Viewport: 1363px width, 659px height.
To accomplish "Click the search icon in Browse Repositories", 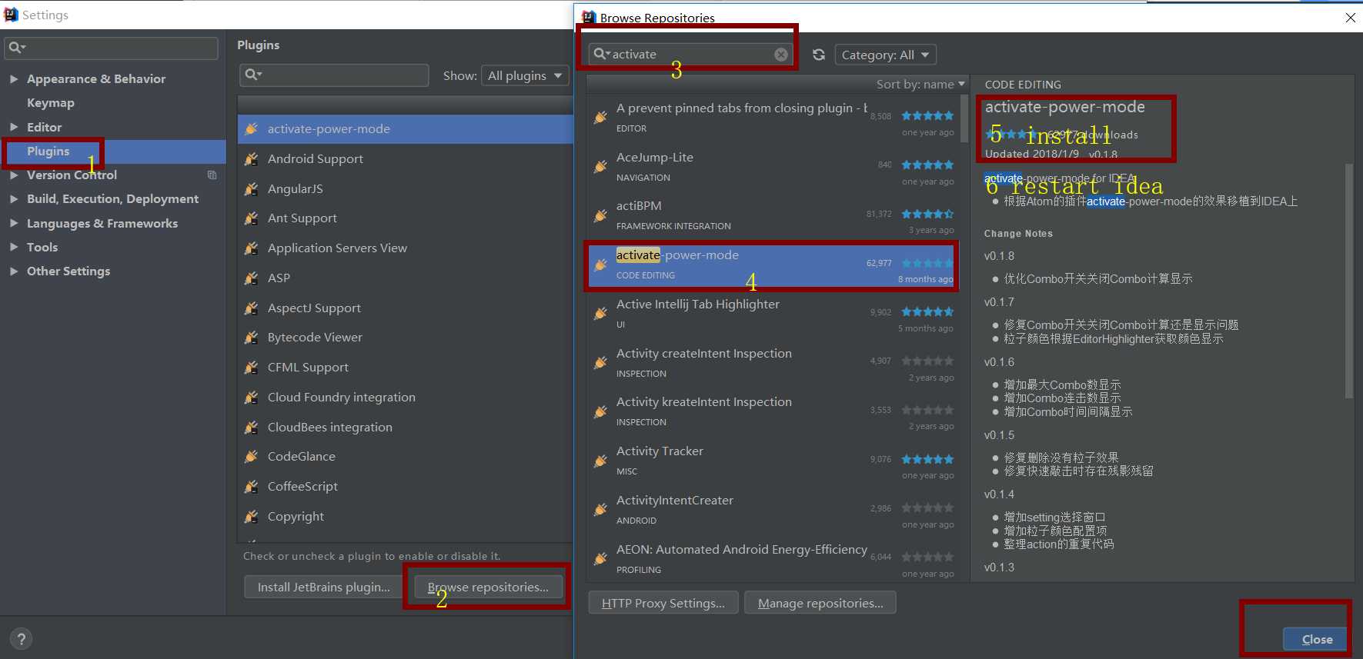I will point(601,54).
